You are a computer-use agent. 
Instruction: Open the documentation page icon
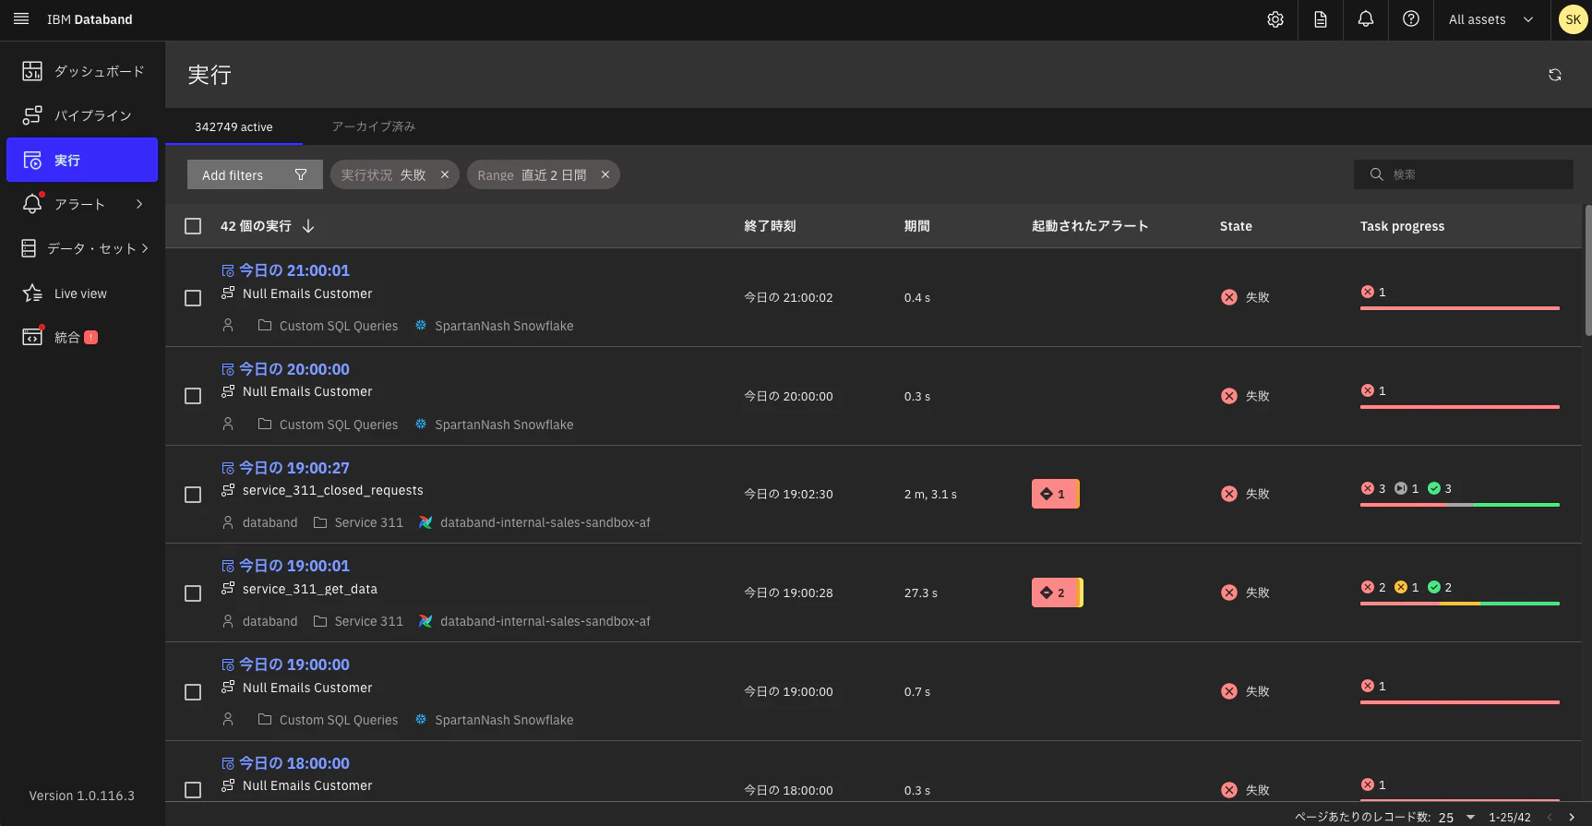(1321, 19)
